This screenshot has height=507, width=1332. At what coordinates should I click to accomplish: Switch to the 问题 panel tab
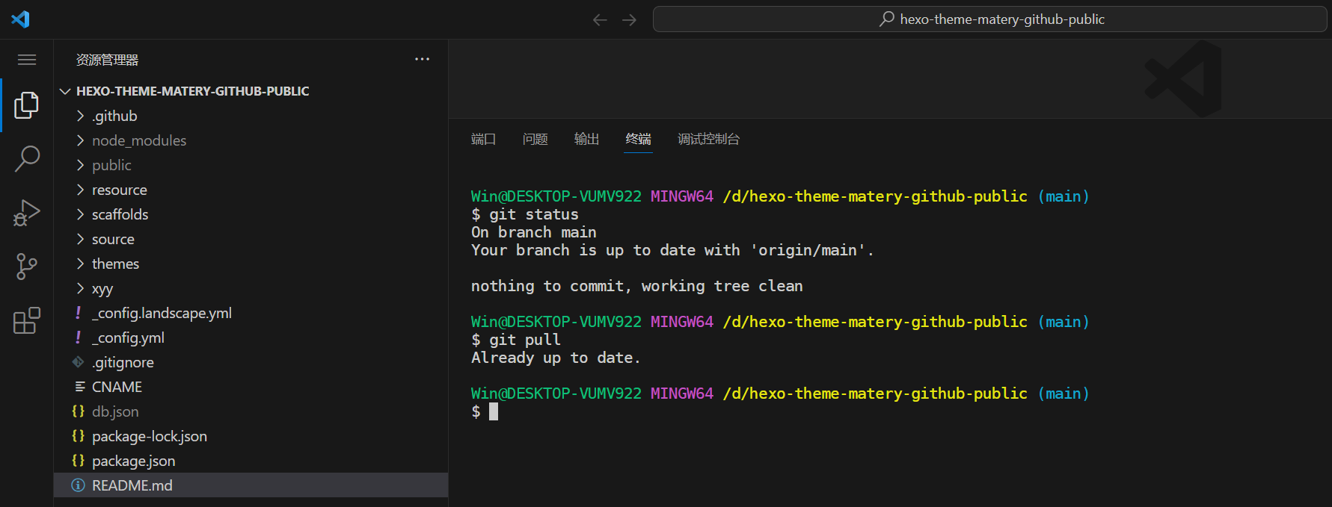pyautogui.click(x=535, y=139)
